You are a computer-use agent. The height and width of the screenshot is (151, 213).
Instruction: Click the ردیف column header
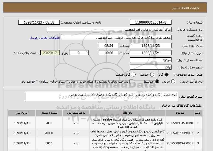[198, 113]
